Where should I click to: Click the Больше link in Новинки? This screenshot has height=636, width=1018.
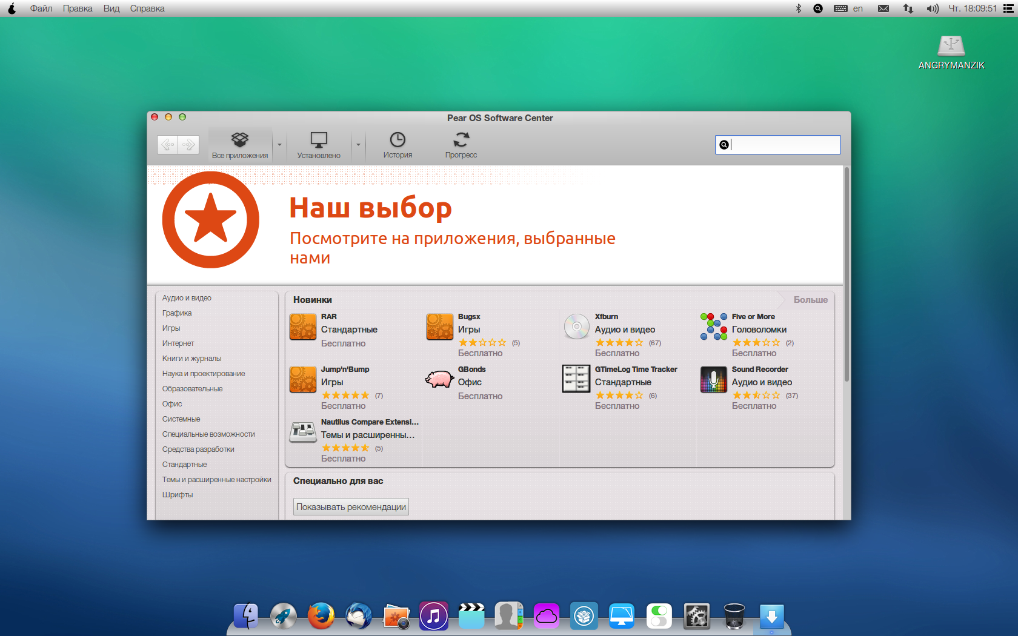[810, 300]
